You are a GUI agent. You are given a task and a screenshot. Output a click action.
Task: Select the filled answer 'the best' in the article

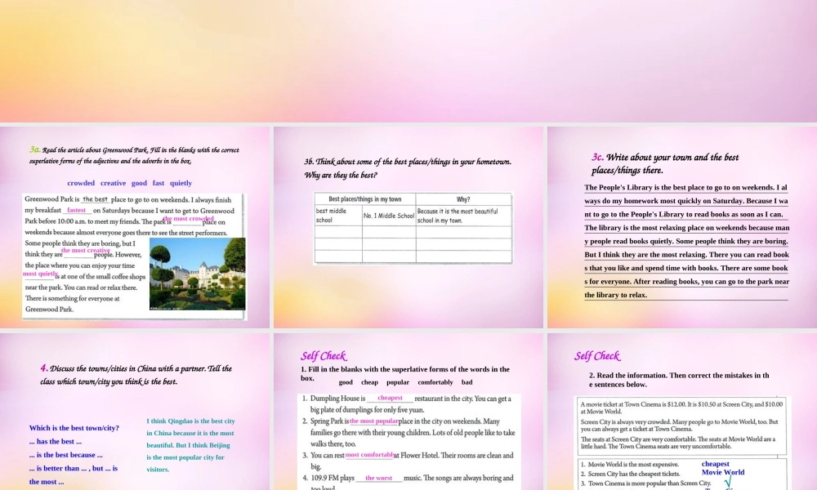[x=95, y=199]
